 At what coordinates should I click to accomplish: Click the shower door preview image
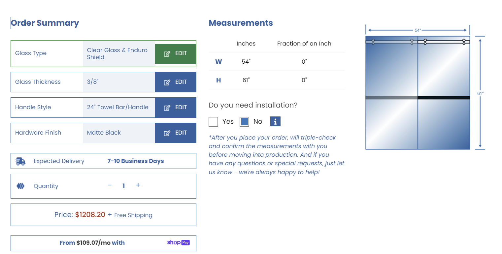point(418,92)
